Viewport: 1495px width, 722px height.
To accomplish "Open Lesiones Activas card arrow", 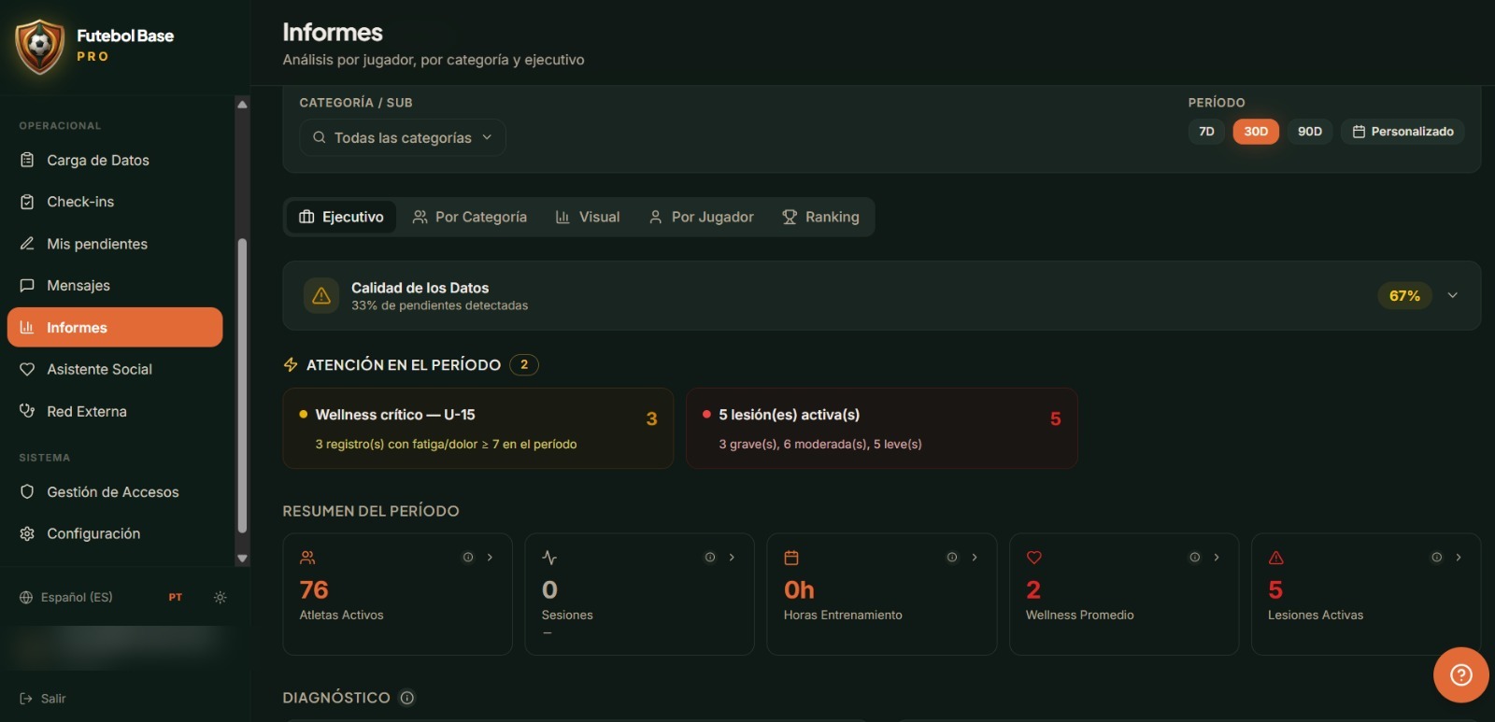I will 1459,558.
